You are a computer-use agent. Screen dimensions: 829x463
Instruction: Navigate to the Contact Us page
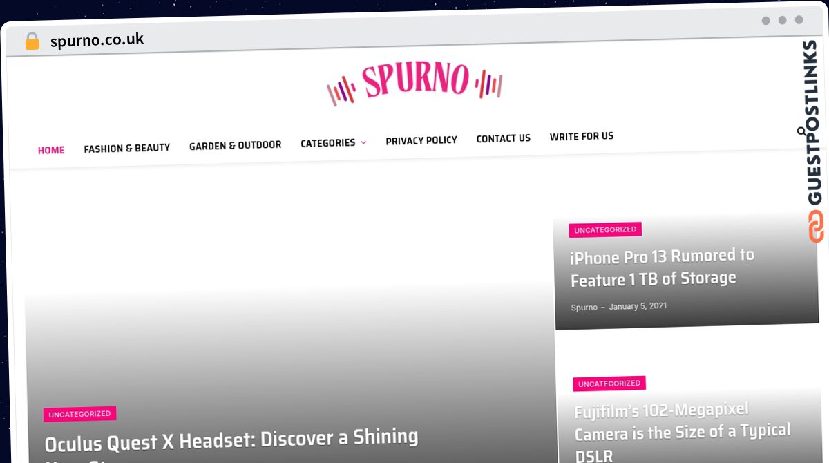pos(504,138)
